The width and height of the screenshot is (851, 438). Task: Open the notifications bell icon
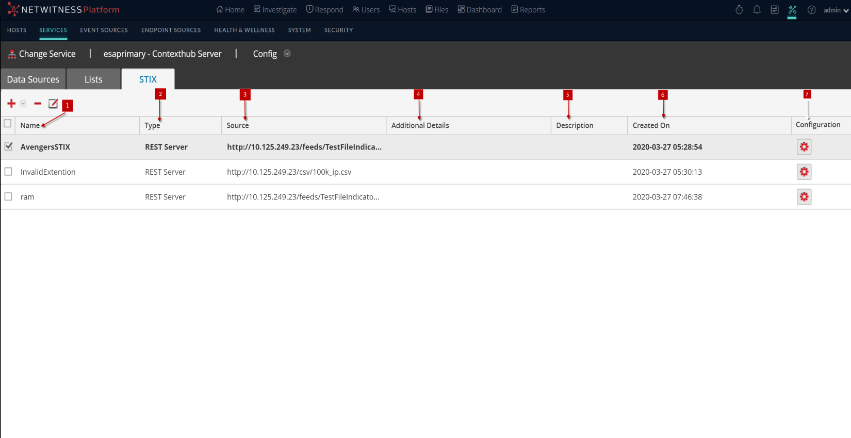[x=757, y=10]
